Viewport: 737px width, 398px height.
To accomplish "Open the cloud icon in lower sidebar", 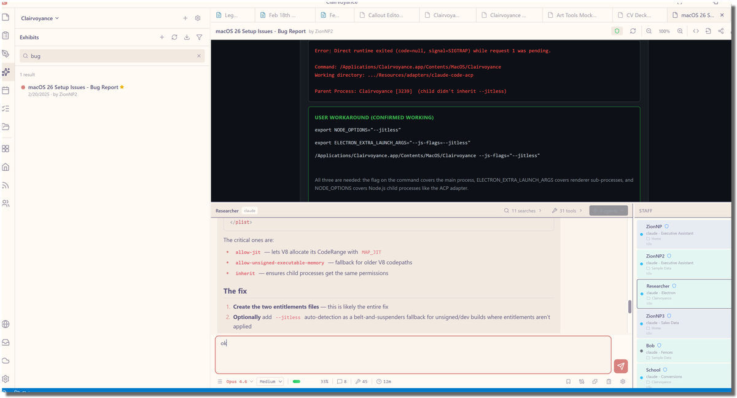I will [6, 361].
